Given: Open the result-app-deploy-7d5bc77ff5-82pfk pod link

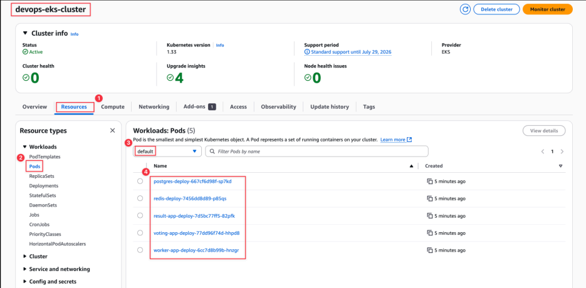Looking at the screenshot, I should [194, 216].
